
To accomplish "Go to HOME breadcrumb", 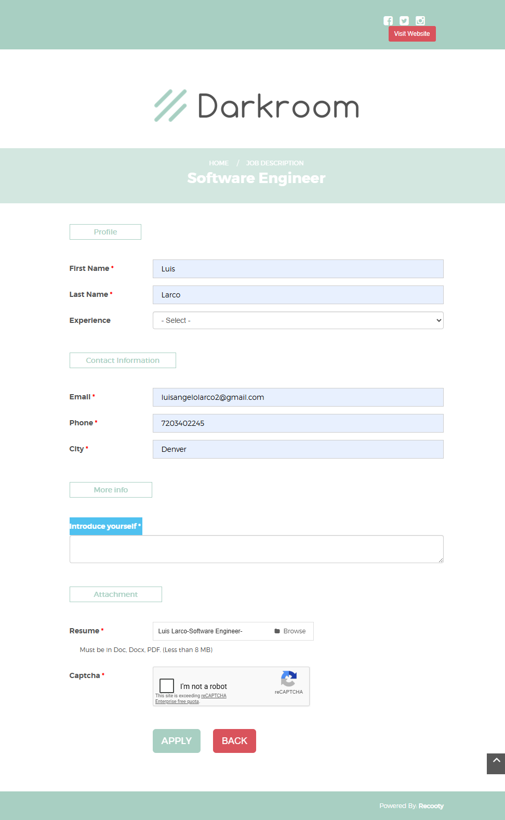I will [x=219, y=163].
